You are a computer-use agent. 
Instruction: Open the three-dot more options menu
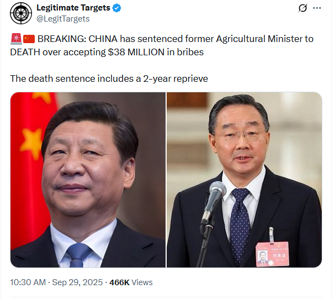[317, 8]
